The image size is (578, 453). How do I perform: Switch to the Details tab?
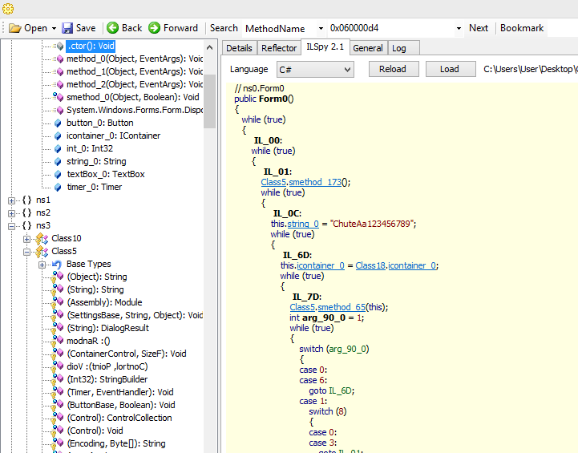(239, 48)
